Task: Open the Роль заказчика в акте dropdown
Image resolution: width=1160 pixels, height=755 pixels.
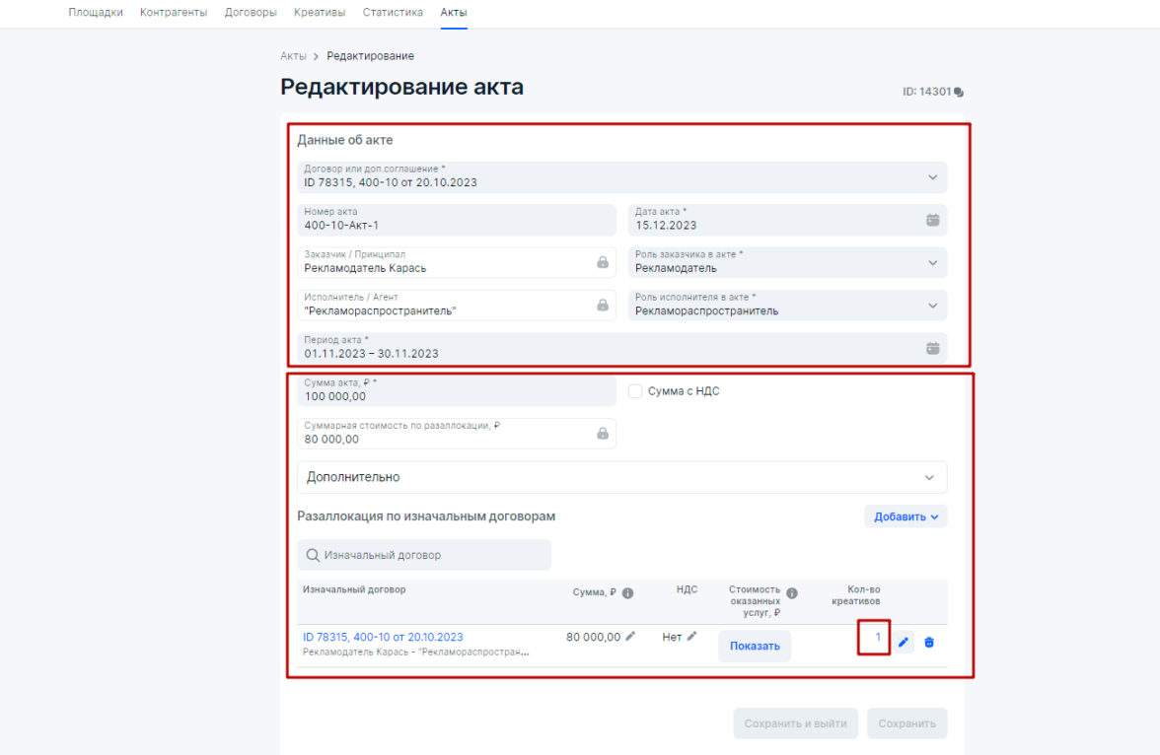Action: click(932, 263)
